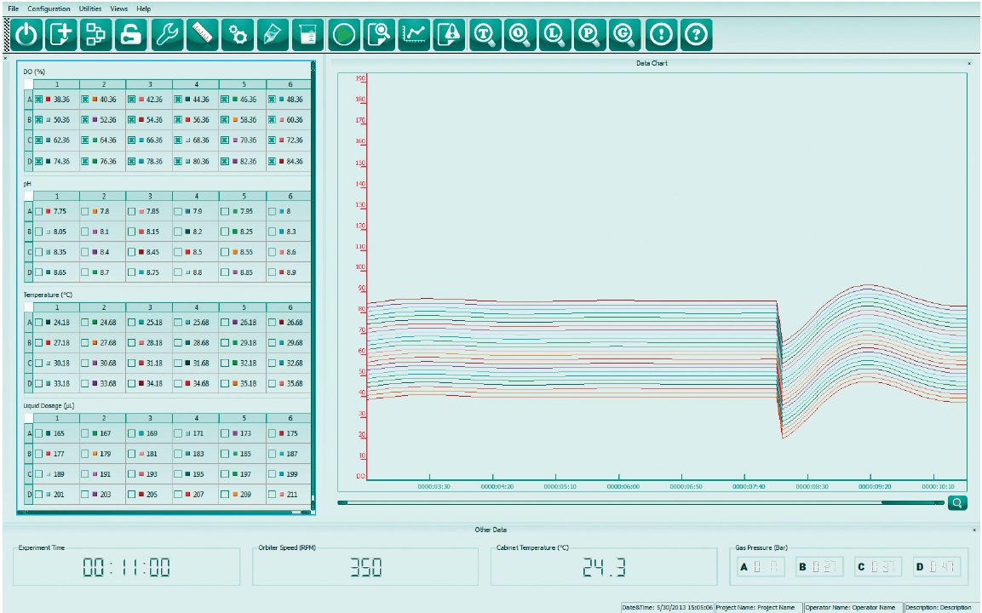Click the O magnifier icon
This screenshot has height=613, width=982.
click(x=520, y=34)
